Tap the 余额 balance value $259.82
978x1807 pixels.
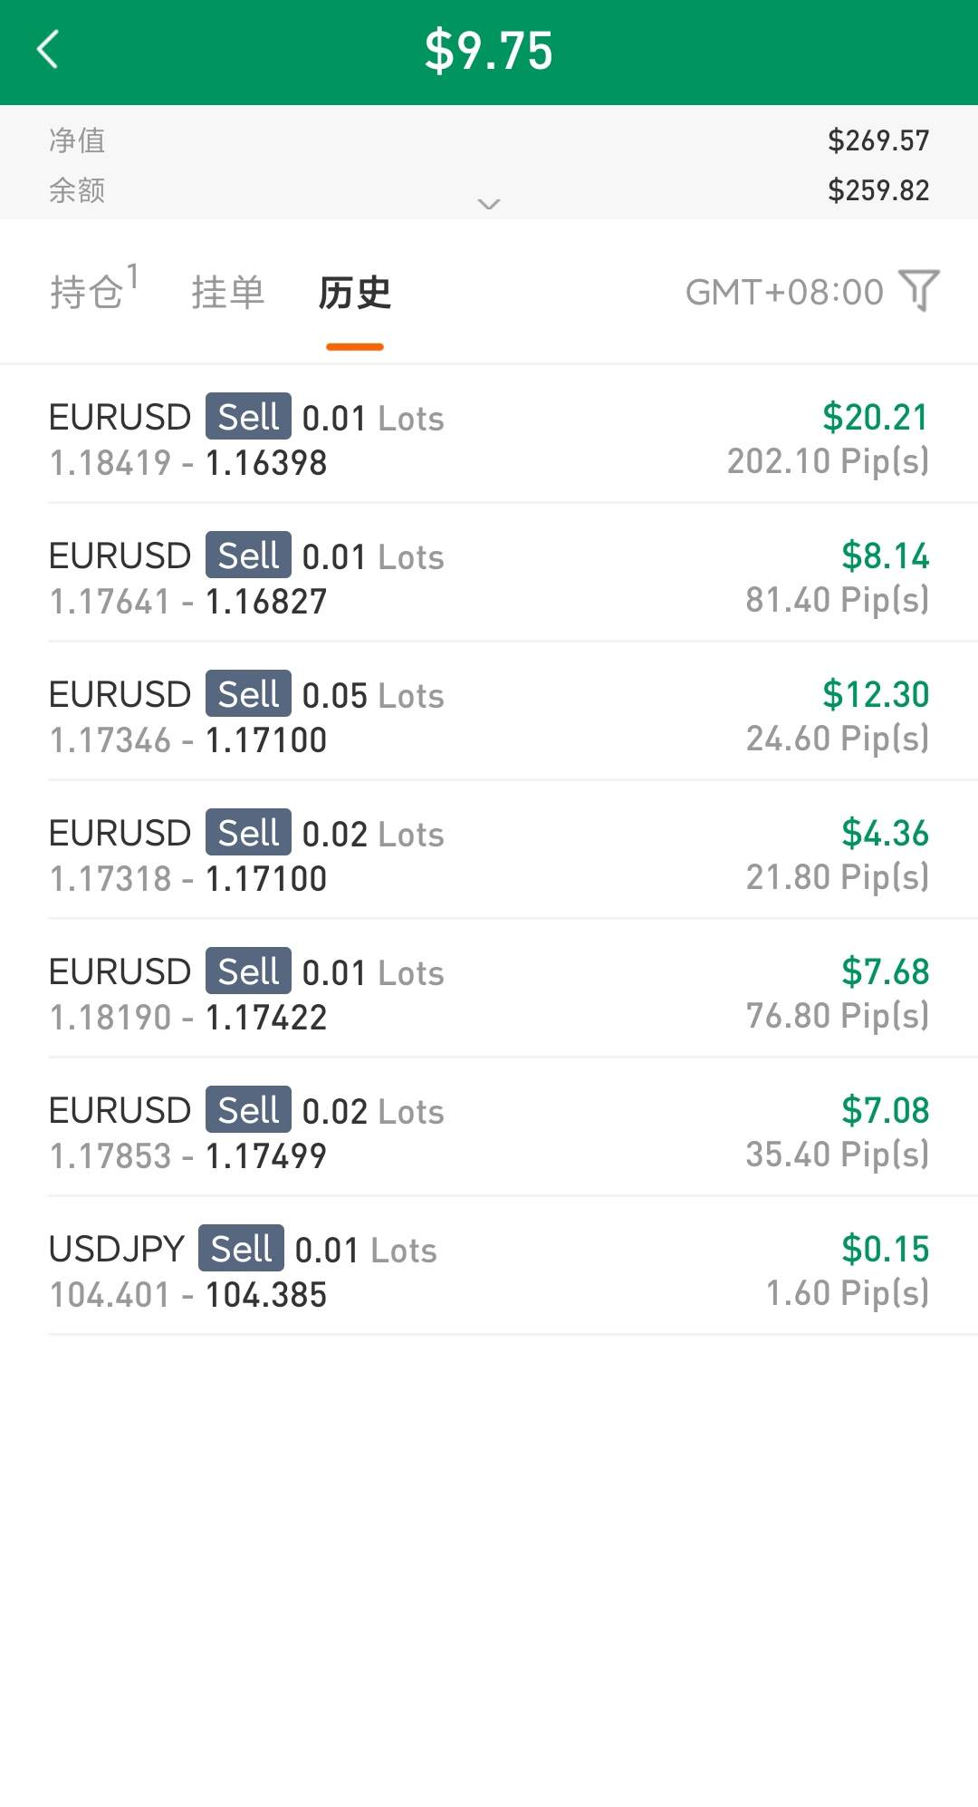pyautogui.click(x=877, y=190)
